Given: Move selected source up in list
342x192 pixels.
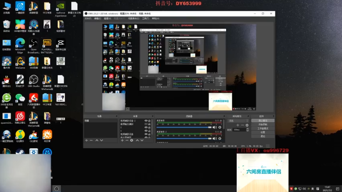Looking at the screenshot, I should point(137,140).
